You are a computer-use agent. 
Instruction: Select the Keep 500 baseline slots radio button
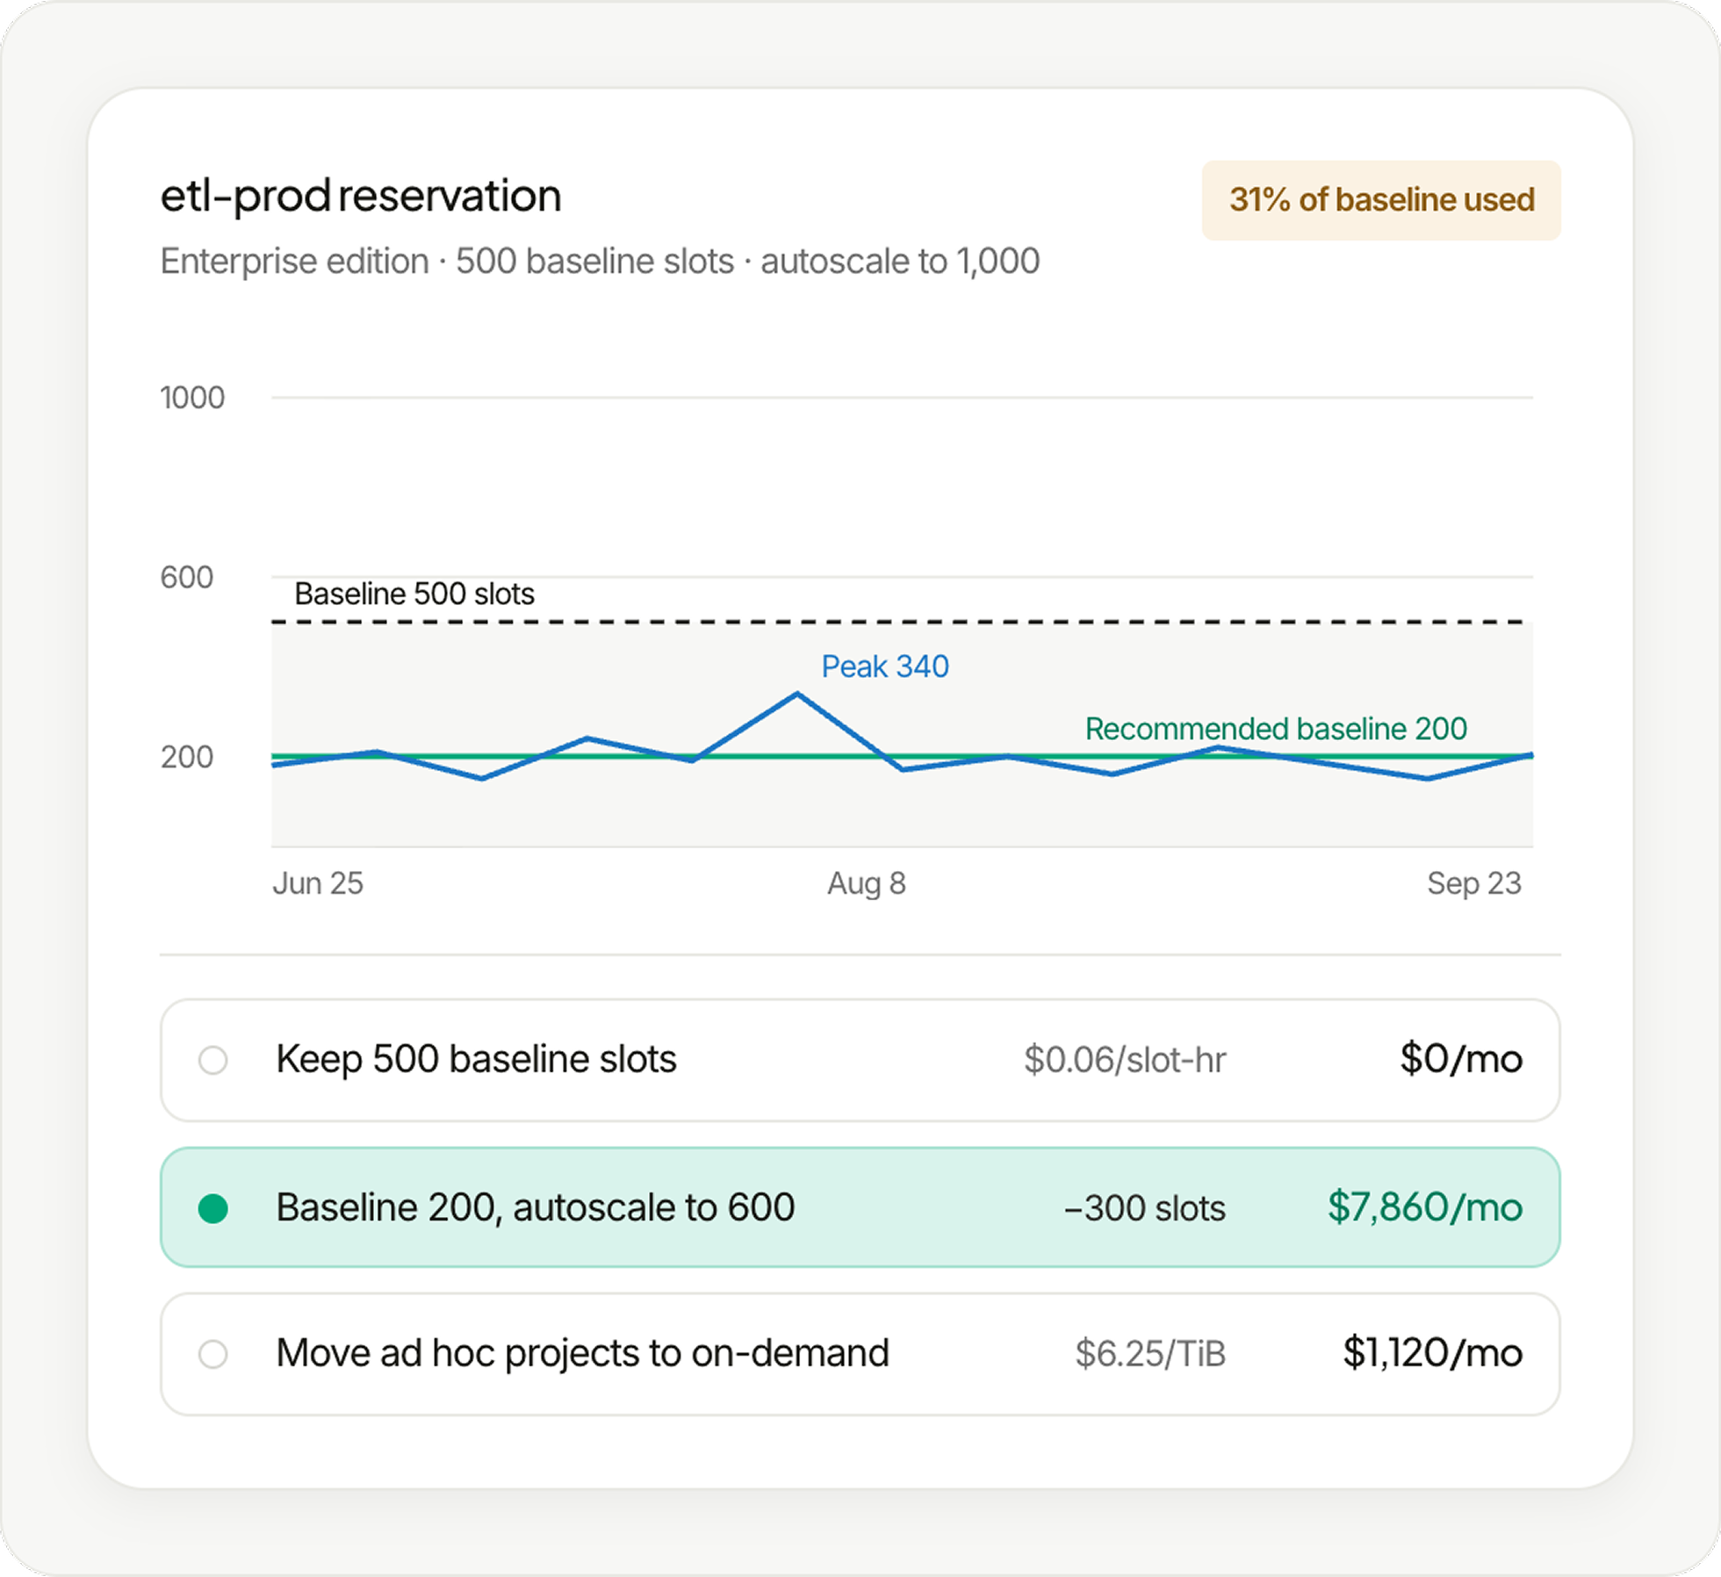212,1060
